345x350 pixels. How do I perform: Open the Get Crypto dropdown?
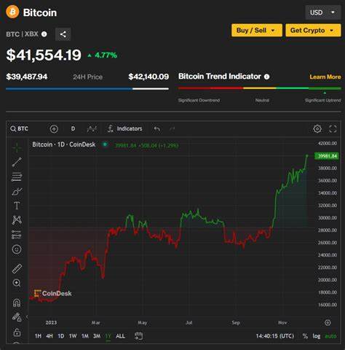(313, 31)
